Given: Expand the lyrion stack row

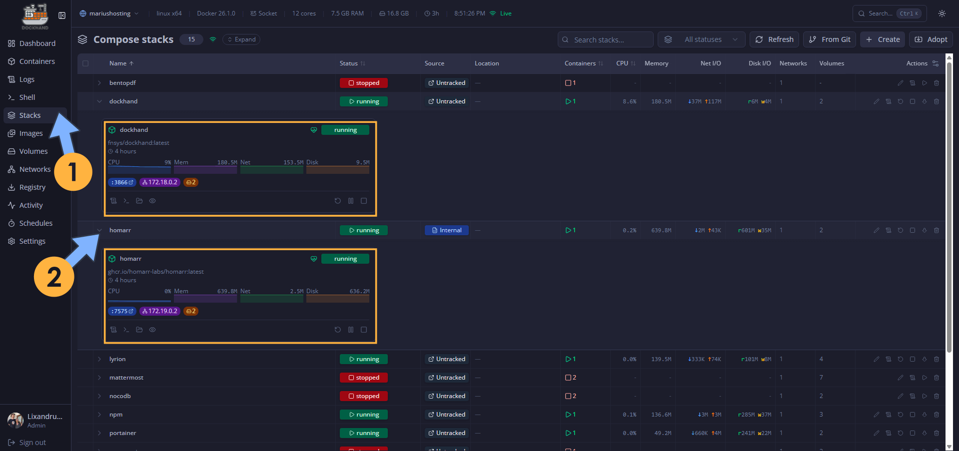Looking at the screenshot, I should 99,359.
